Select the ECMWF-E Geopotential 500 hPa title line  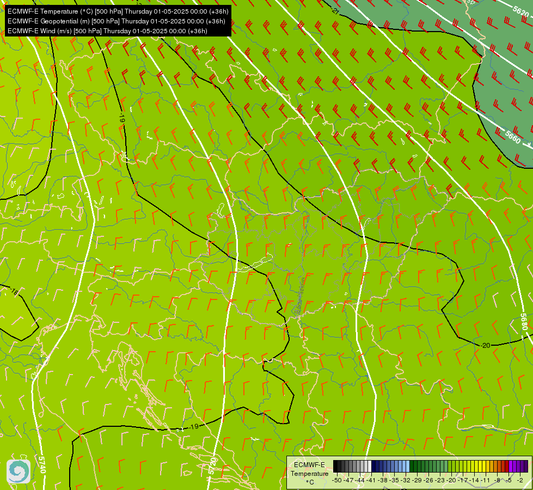[x=117, y=21]
